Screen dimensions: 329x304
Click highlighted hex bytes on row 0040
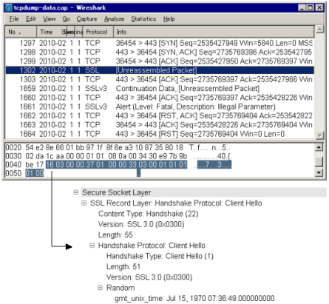116,165
